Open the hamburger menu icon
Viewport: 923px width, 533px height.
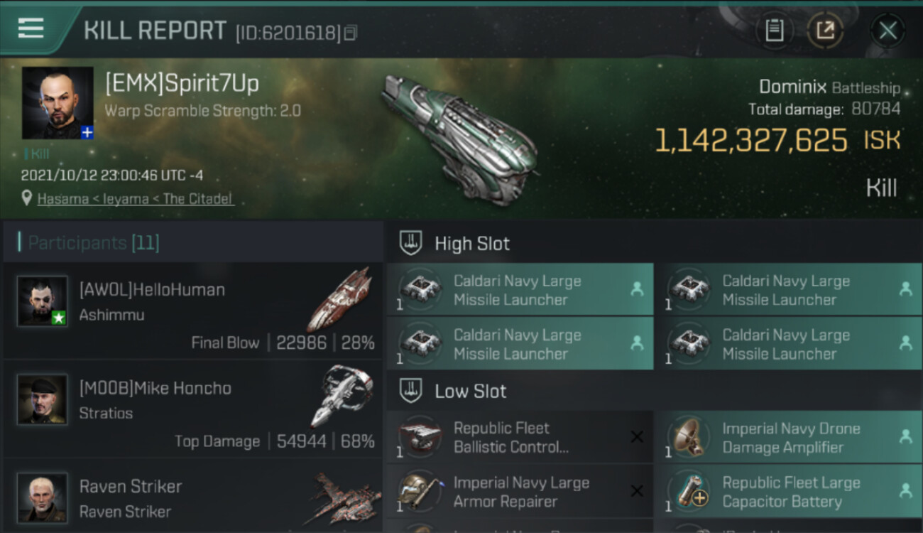(x=31, y=28)
